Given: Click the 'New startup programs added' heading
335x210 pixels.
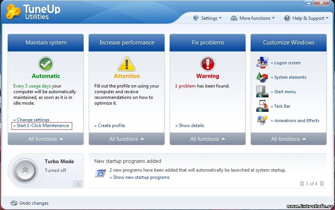Looking at the screenshot, I should tap(128, 161).
